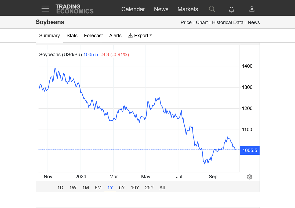295x208 pixels.
Task: Click the Historical Data link
Action: [228, 22]
